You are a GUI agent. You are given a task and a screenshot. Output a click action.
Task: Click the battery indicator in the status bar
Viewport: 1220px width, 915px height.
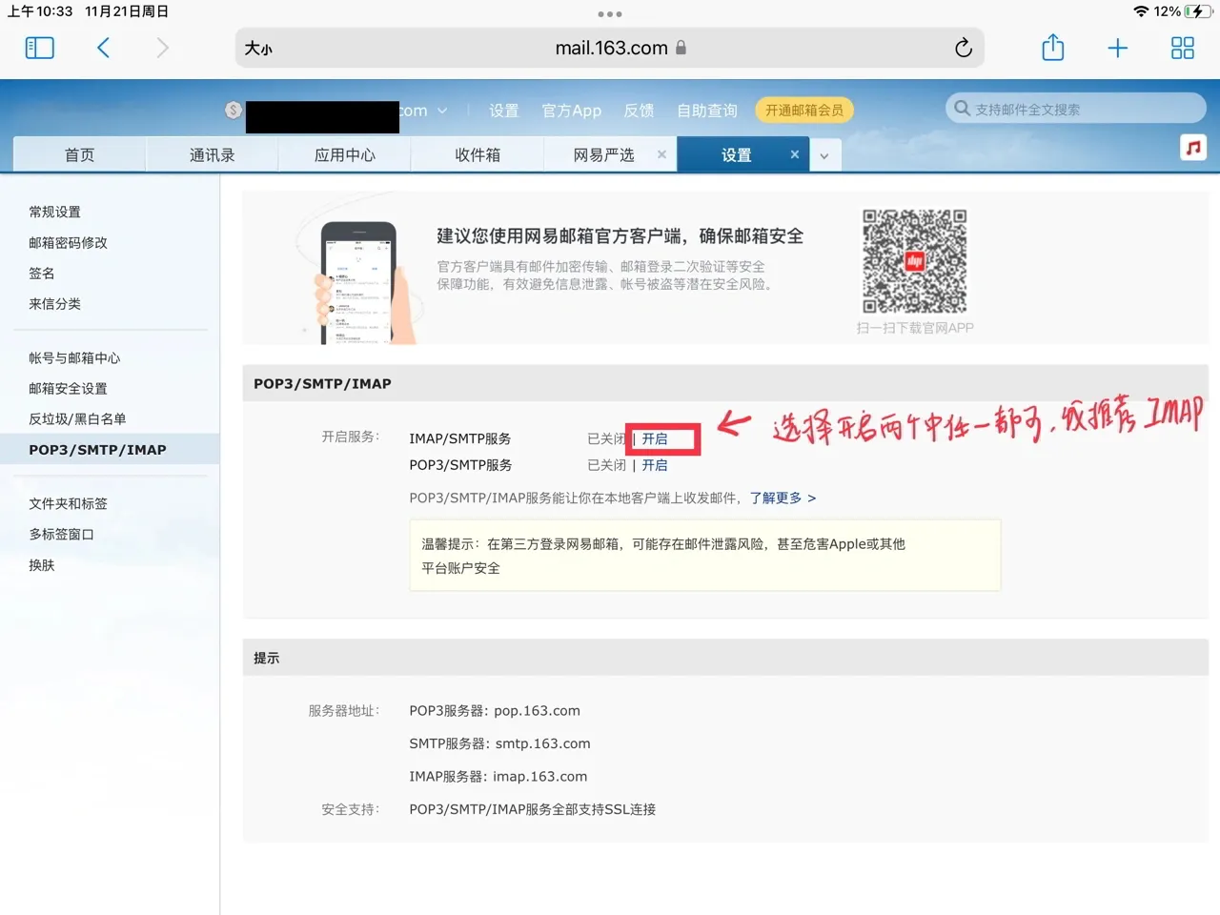(x=1195, y=12)
